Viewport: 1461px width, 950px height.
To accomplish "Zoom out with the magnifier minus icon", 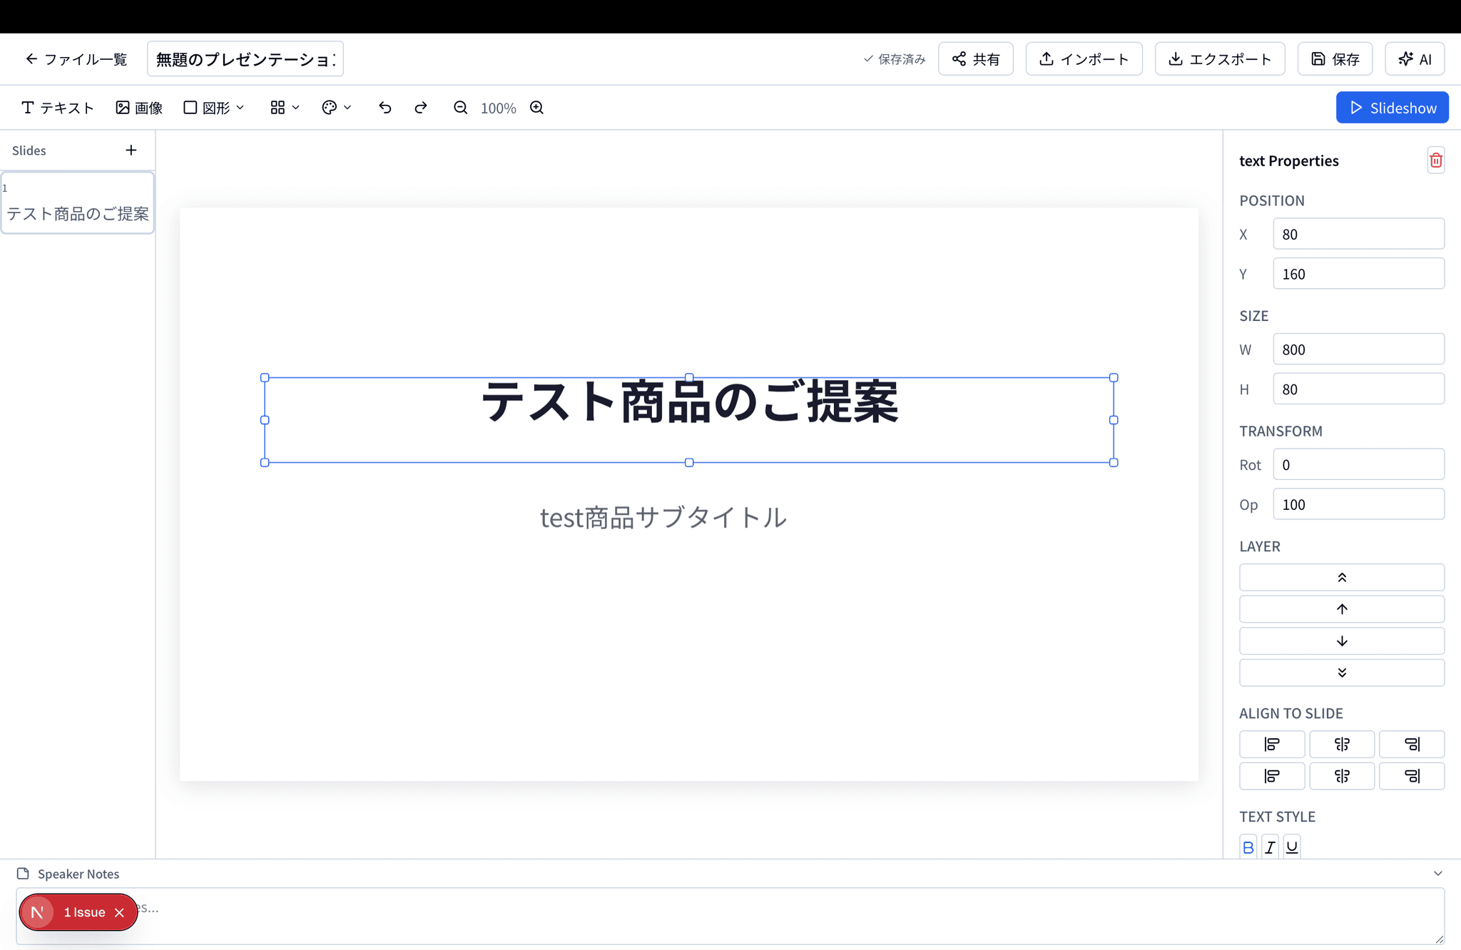I will (460, 108).
